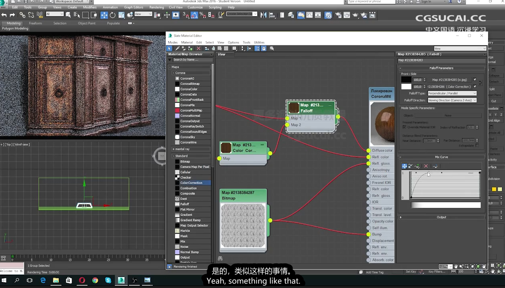Screen dimensions: 505x288
Task: Open the Opera browser from taskbar
Action: (82, 280)
